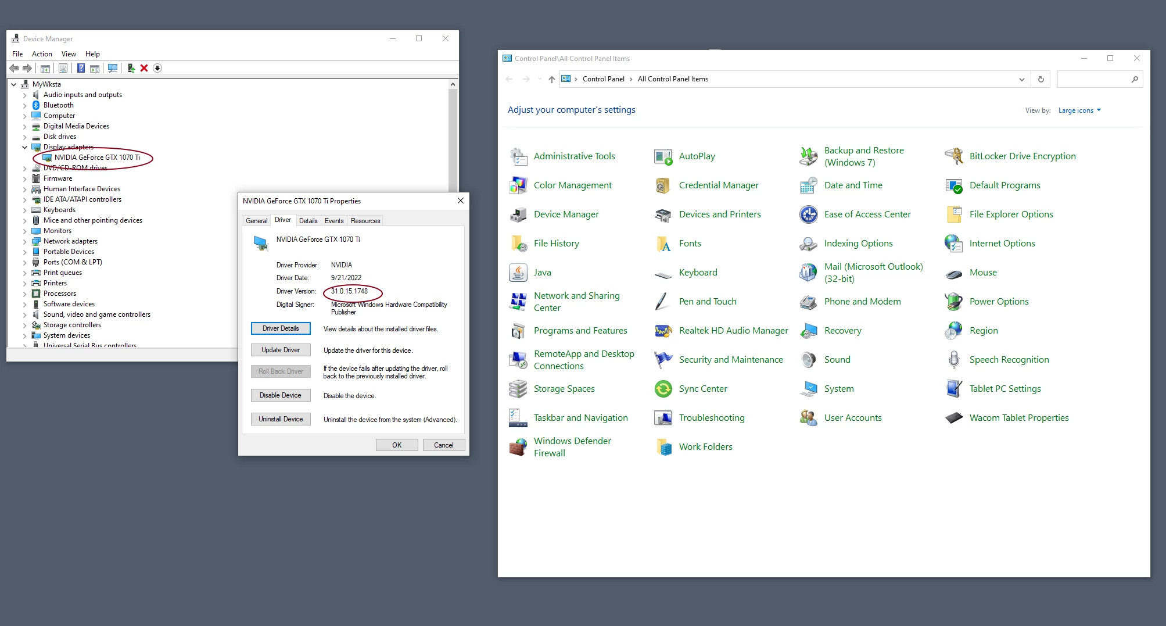Click the Update Driver button
The image size is (1166, 626).
click(281, 350)
